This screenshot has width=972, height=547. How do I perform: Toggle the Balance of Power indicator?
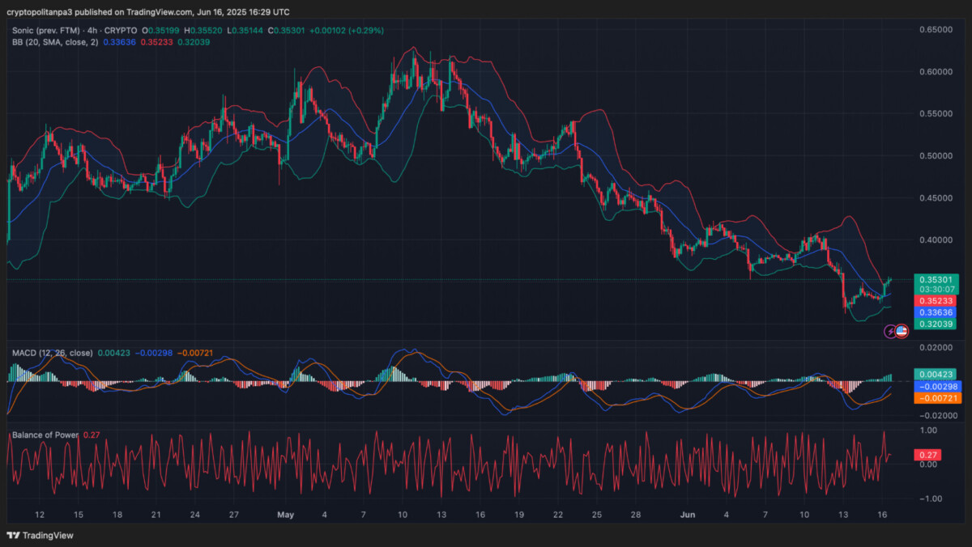click(x=45, y=435)
